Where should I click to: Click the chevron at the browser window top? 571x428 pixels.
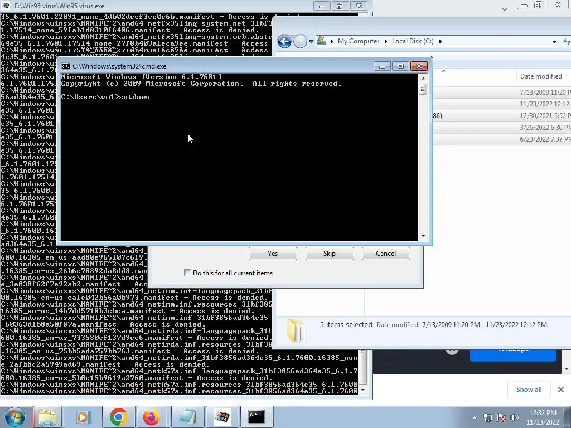[504, 9]
